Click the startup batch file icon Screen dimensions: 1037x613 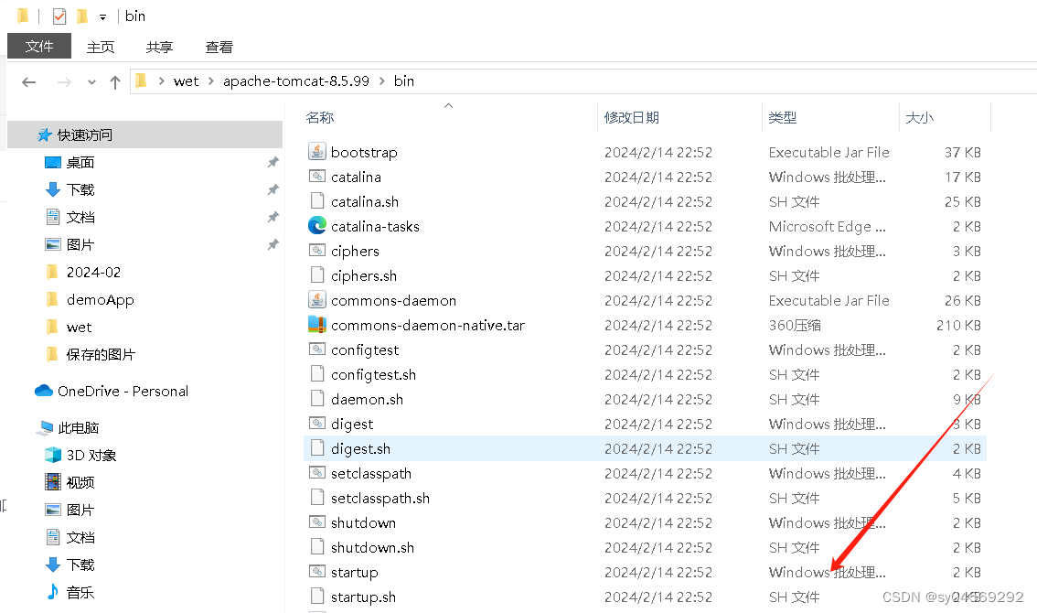coord(317,572)
